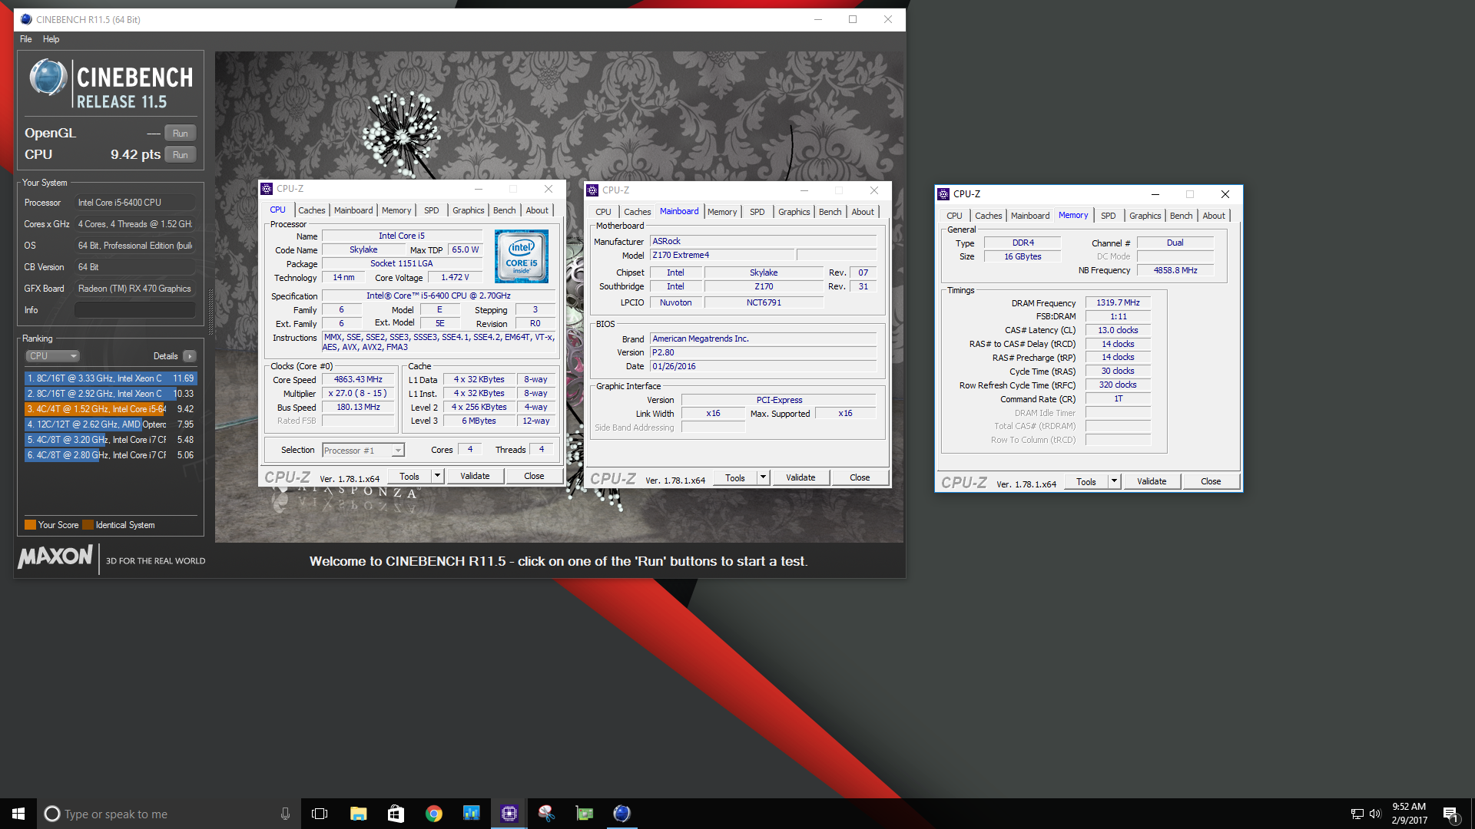1475x829 pixels.
Task: Click the volume speaker tray icon
Action: tap(1375, 814)
